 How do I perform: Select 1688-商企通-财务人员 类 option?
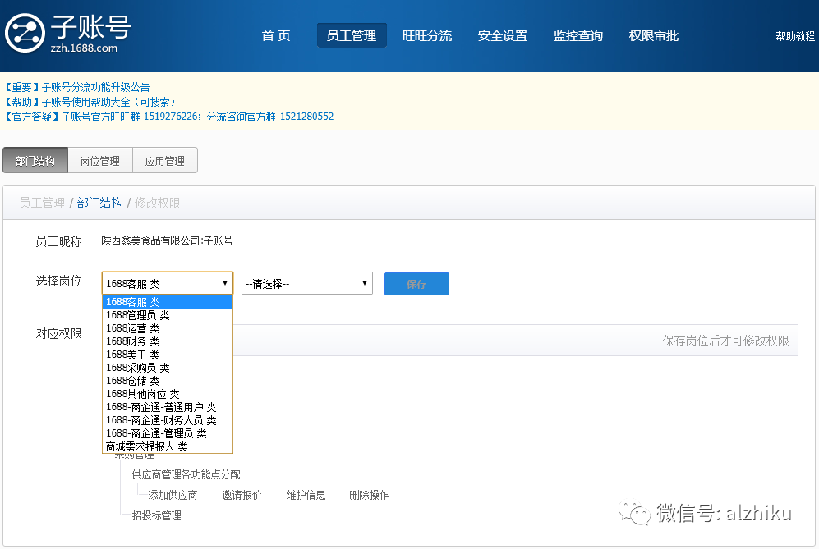[x=167, y=420]
